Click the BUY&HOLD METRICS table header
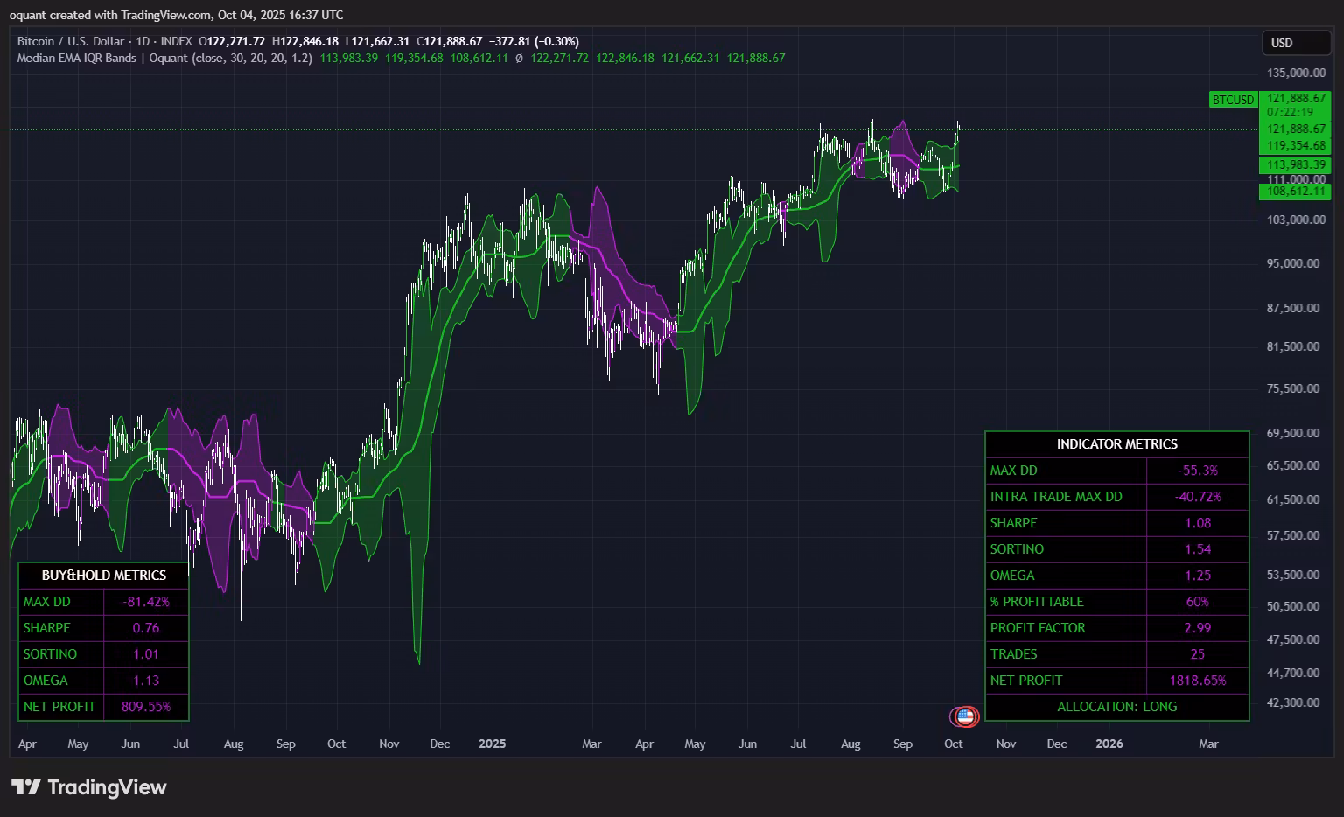Screen dimensions: 1344x817 point(103,576)
